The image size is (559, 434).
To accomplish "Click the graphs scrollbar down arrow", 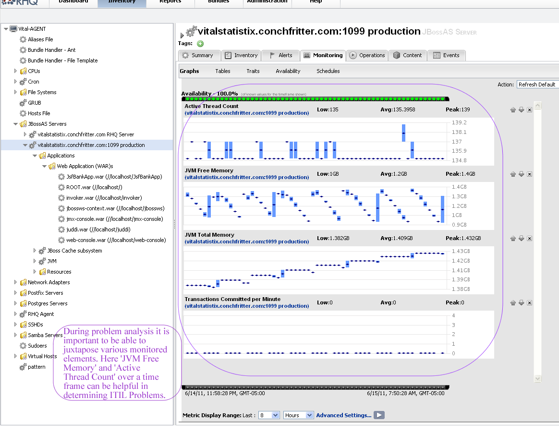I will click(537, 378).
